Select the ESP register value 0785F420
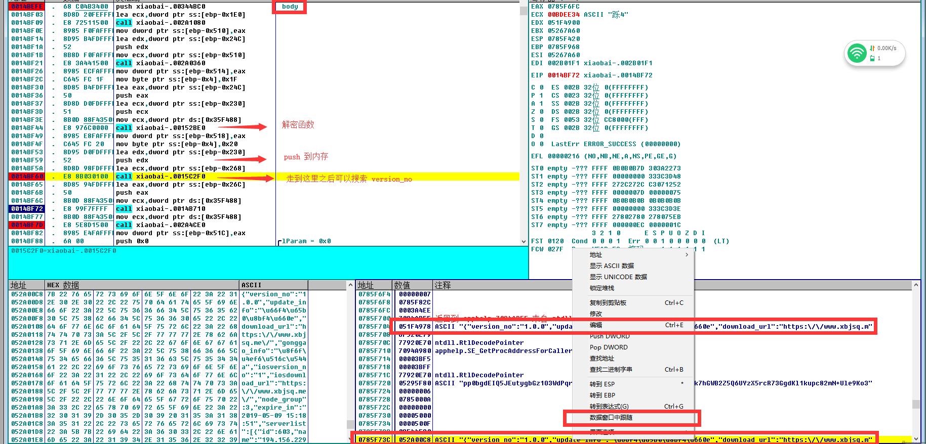The width and height of the screenshot is (926, 444). (x=563, y=39)
